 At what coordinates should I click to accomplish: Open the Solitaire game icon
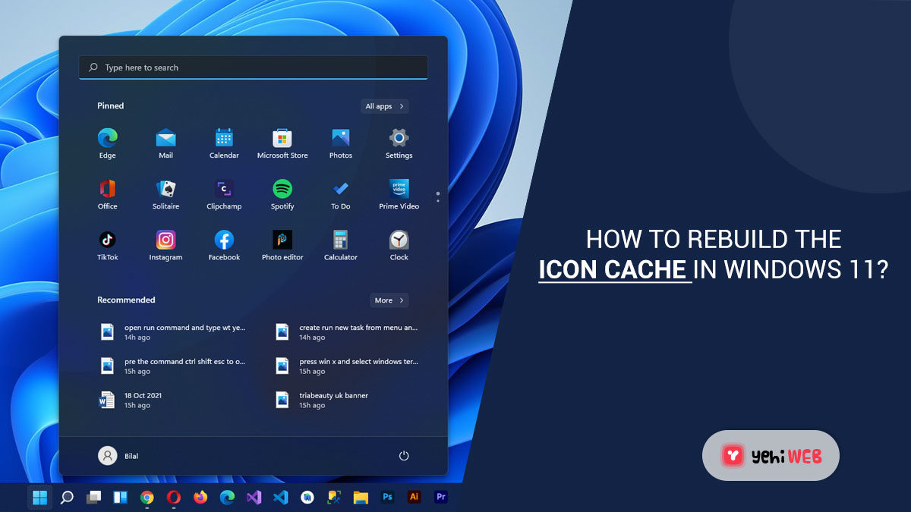(165, 190)
